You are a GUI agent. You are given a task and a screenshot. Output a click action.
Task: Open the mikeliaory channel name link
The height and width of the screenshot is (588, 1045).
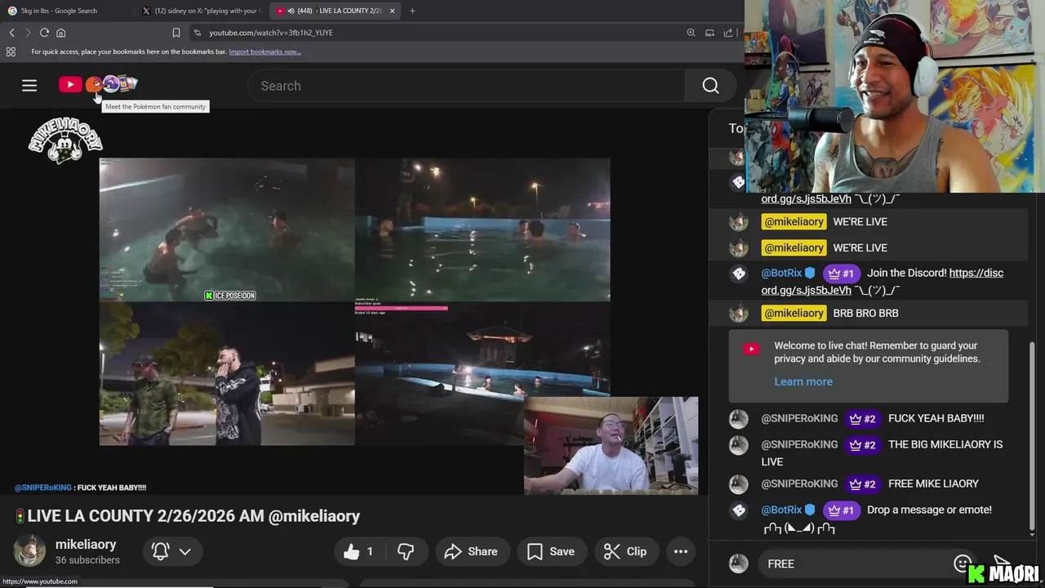coord(86,544)
